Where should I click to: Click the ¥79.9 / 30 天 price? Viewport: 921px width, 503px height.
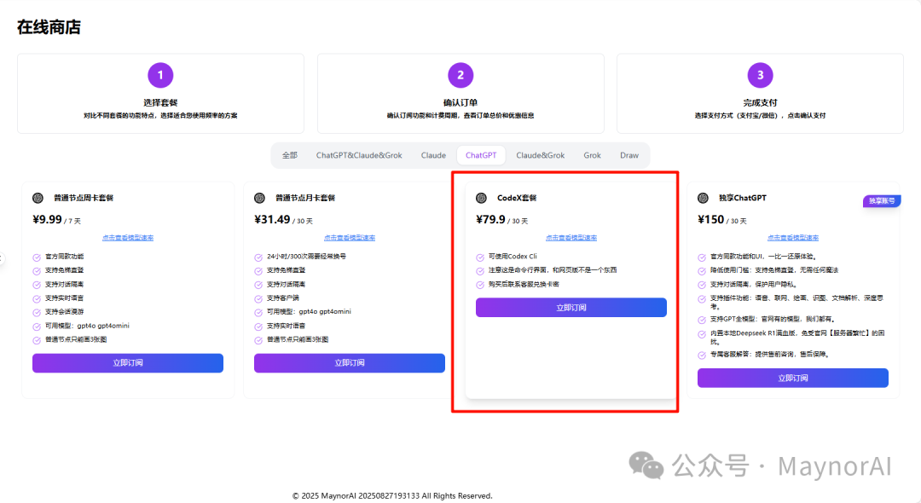[x=502, y=219]
